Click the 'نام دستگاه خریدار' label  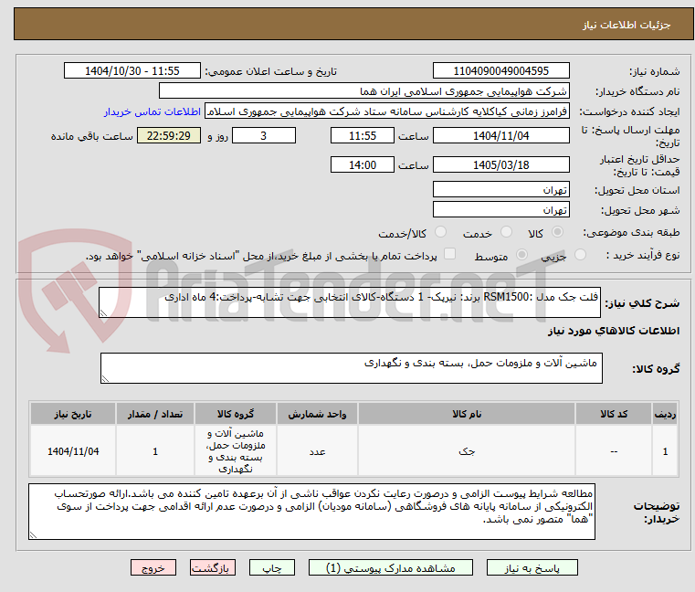pos(637,91)
